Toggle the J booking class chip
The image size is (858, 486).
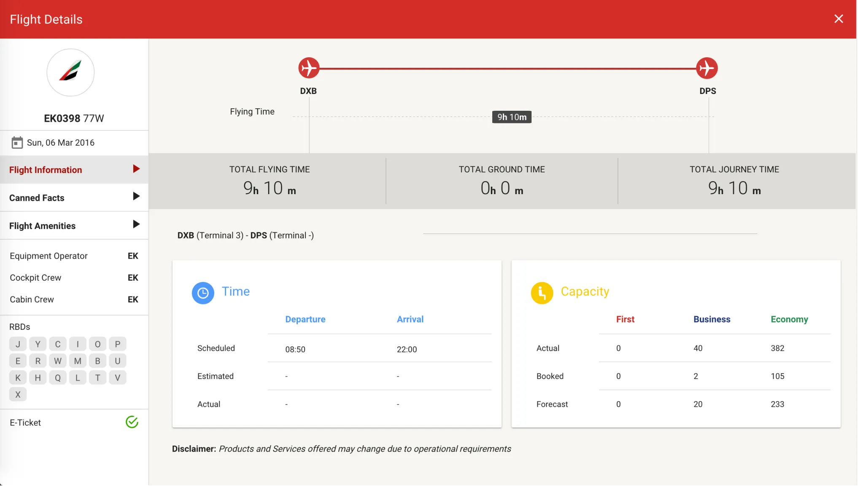(18, 344)
